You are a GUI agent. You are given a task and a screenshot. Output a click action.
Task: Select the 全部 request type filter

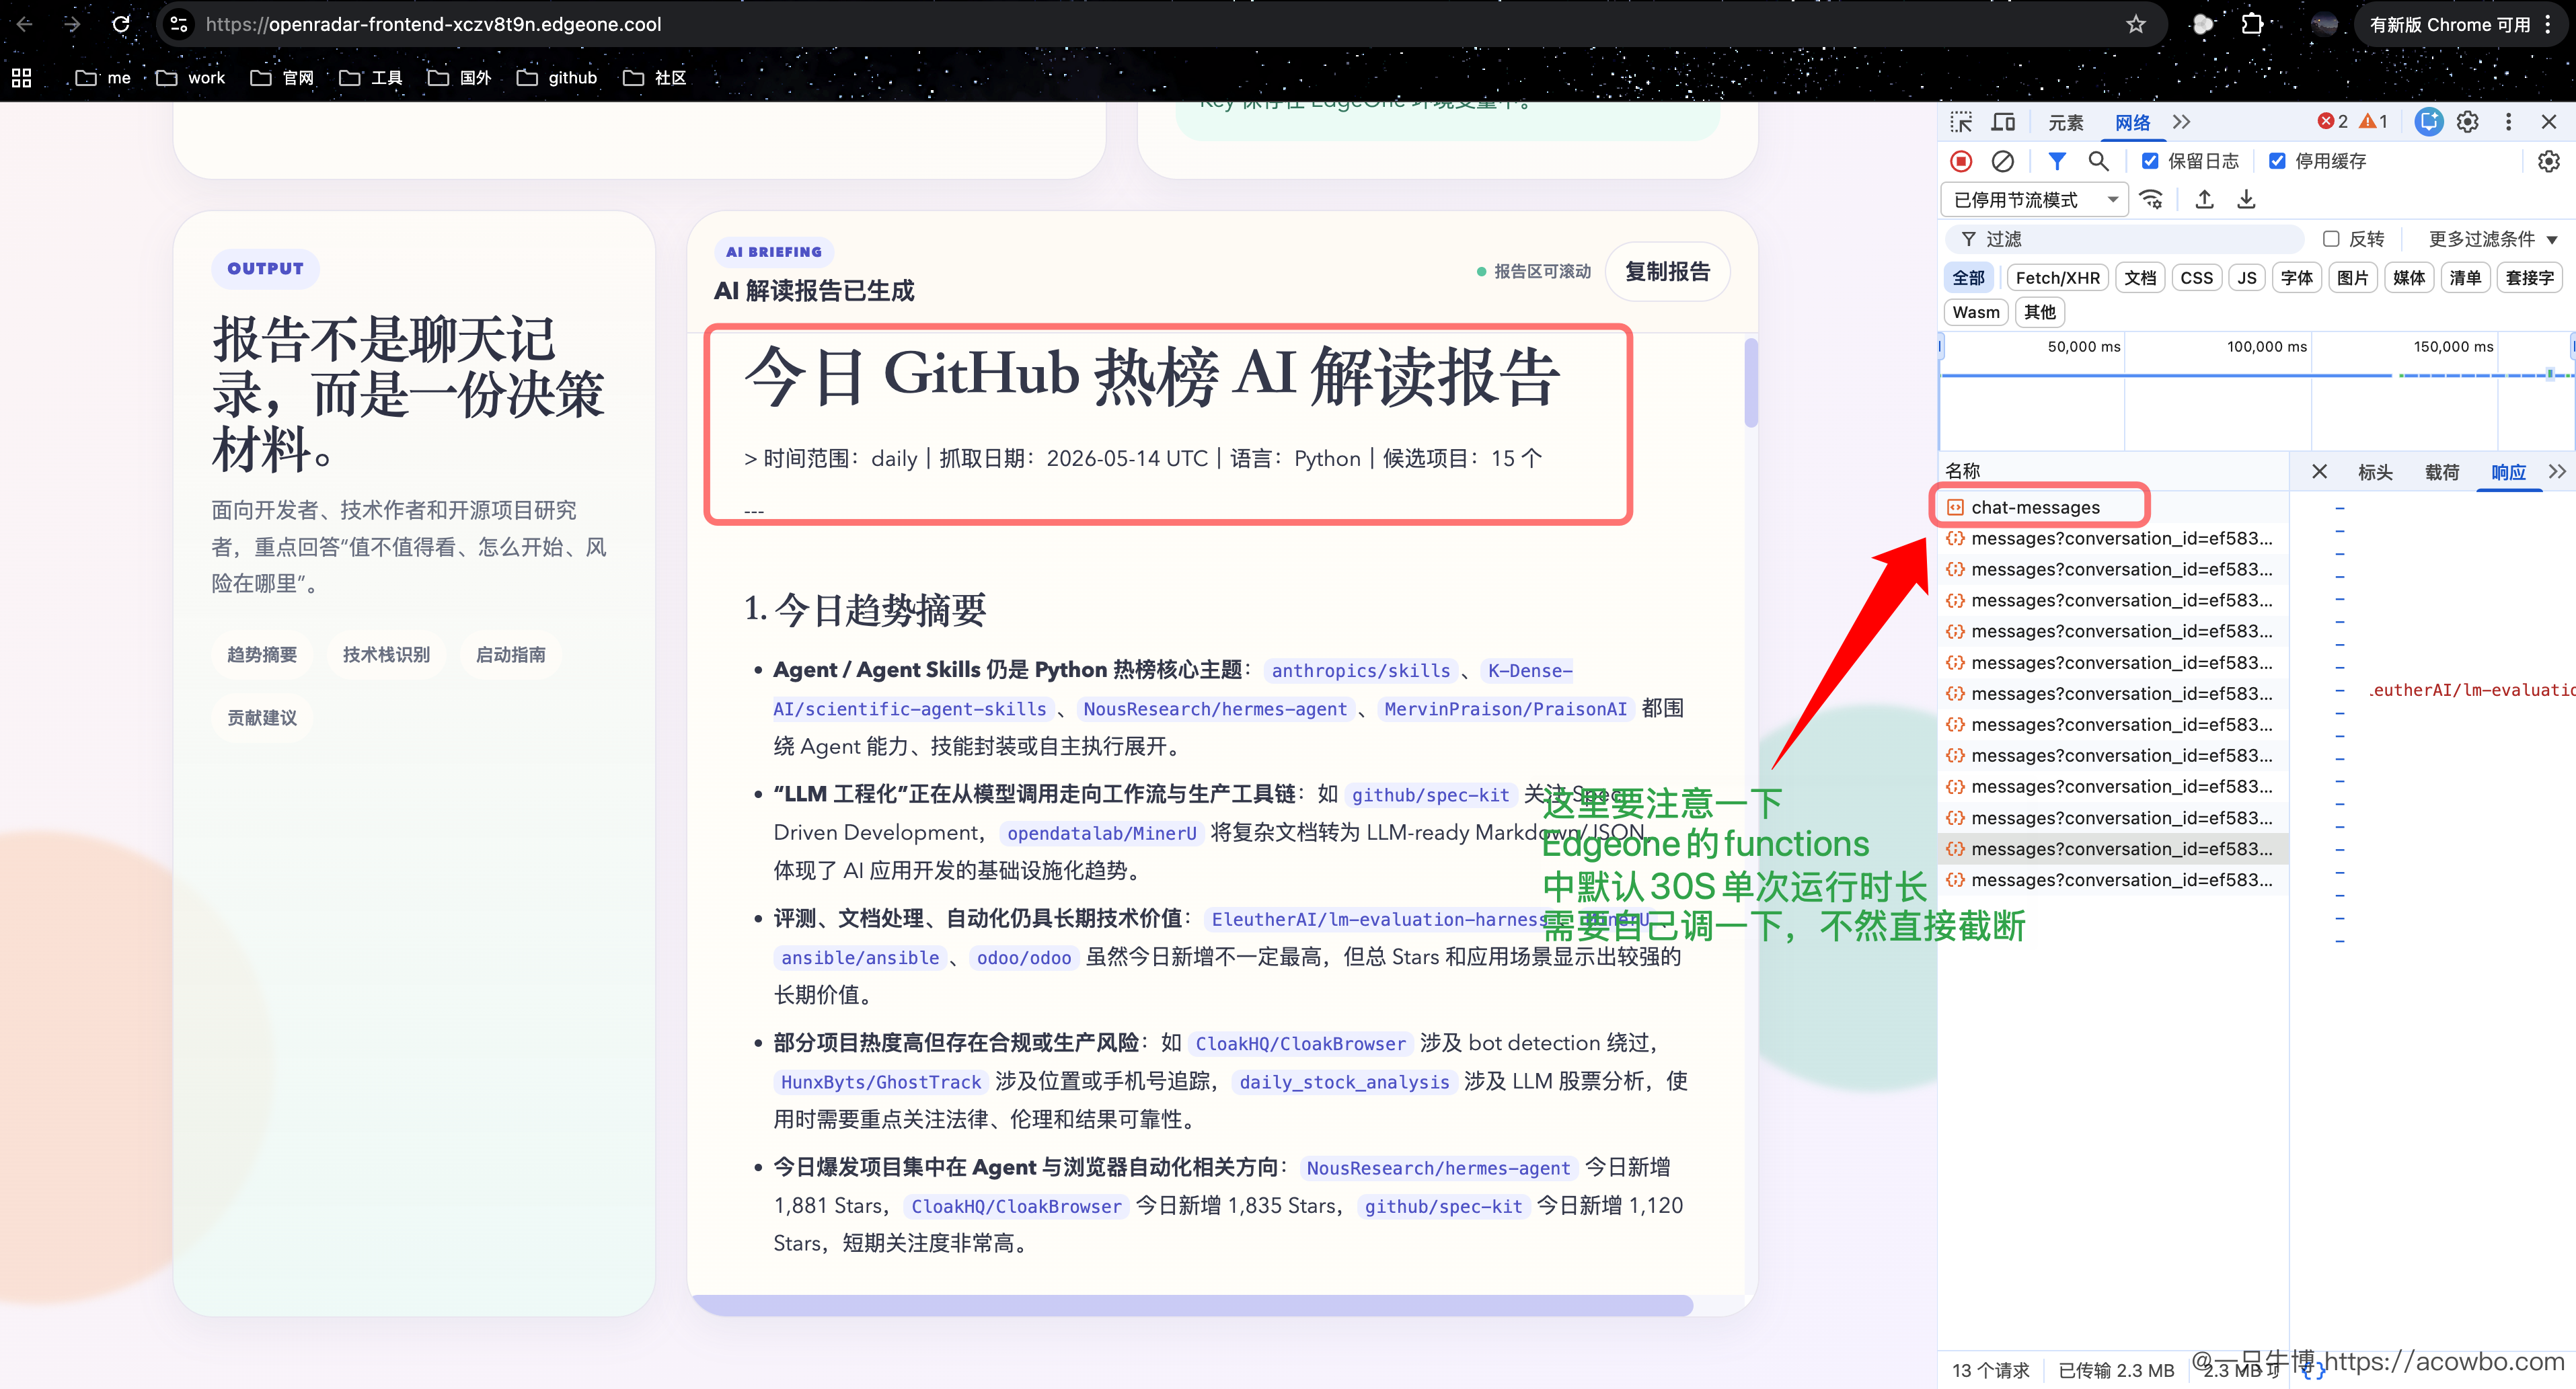1969,278
